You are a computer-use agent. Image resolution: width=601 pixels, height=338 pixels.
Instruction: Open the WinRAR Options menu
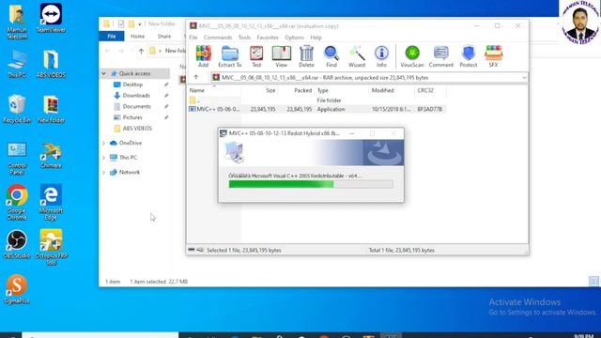click(294, 38)
